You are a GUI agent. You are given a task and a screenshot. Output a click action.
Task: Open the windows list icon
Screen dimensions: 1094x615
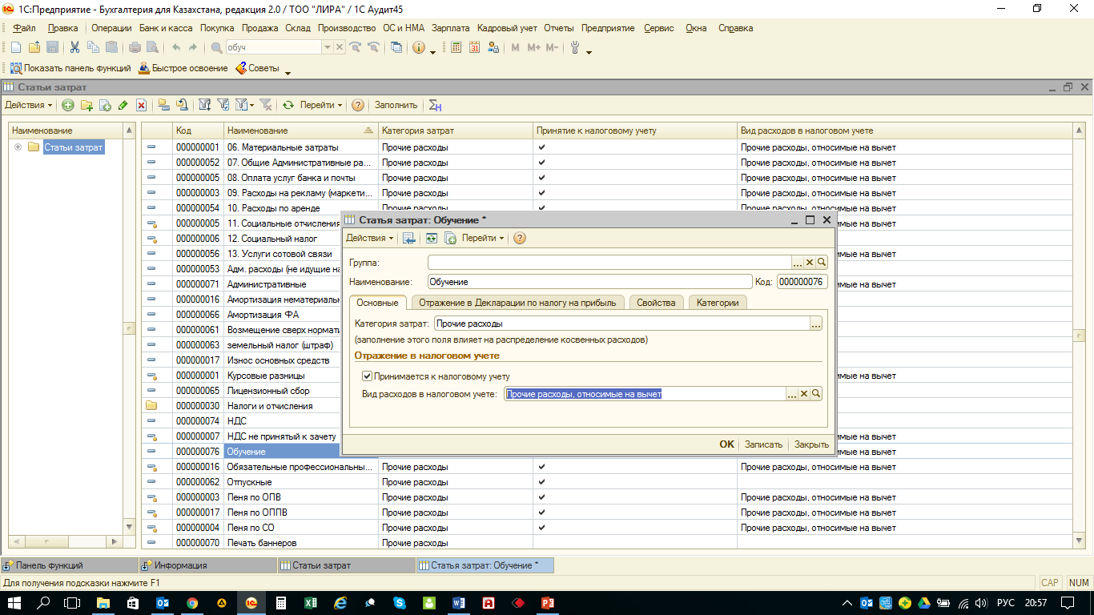[x=396, y=47]
